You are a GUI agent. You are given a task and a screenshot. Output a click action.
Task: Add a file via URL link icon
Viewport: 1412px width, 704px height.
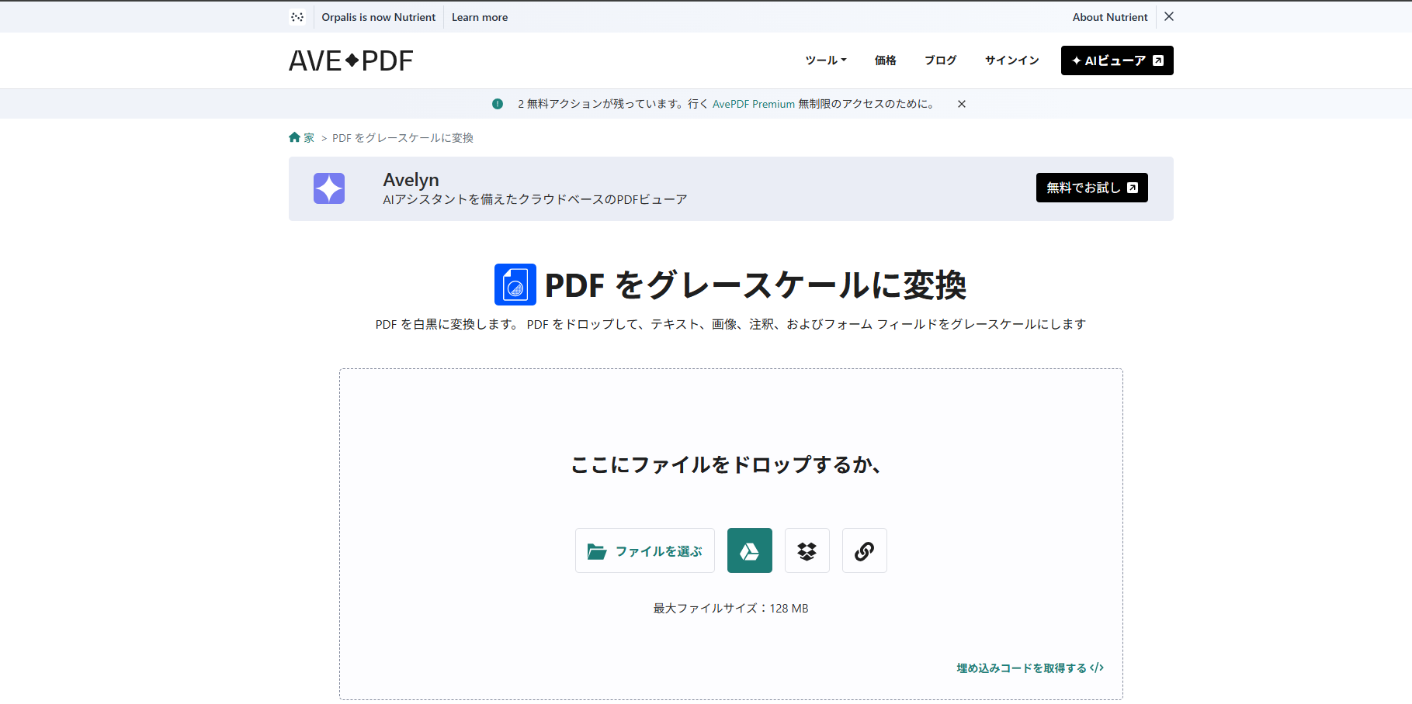coord(865,550)
